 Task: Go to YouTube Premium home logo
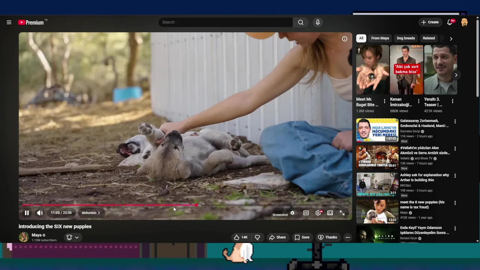pos(31,22)
